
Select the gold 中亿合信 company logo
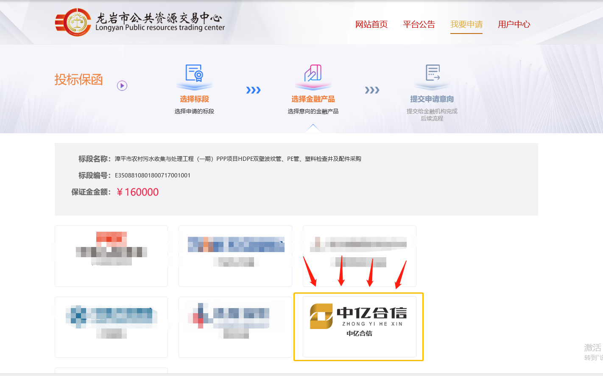coord(321,316)
